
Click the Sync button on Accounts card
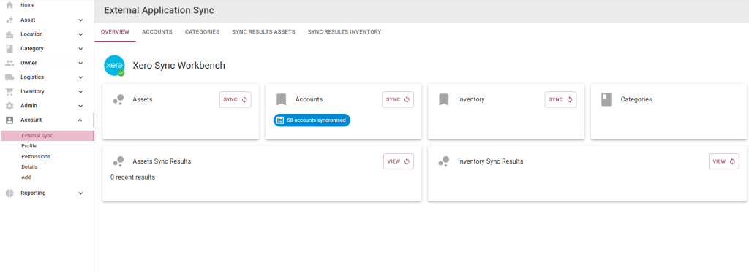coord(398,99)
